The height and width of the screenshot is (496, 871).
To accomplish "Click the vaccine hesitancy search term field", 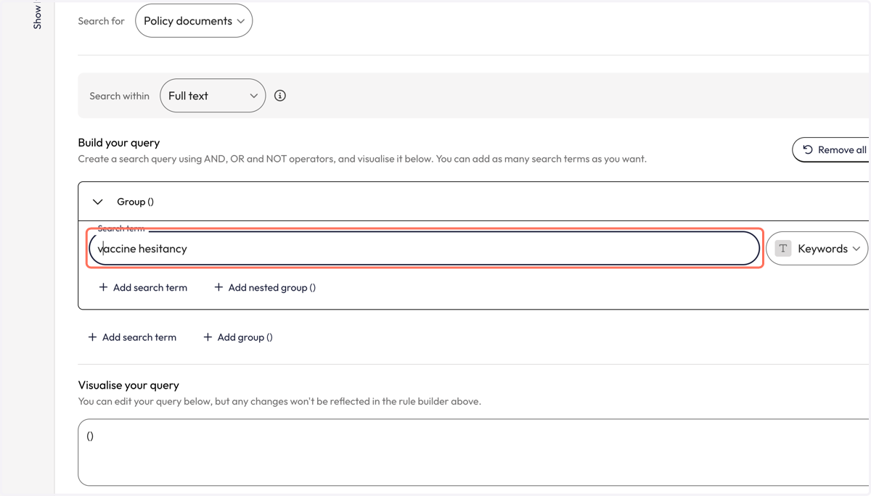I will (x=425, y=249).
